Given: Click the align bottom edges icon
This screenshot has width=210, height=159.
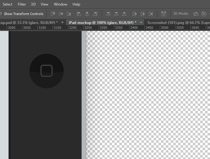Looking at the screenshot, I should 69,14.
